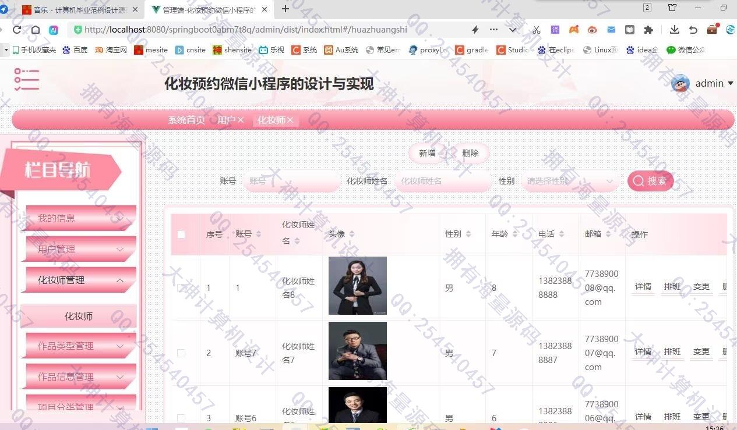Open the Weibo extension icon

[x=593, y=30]
